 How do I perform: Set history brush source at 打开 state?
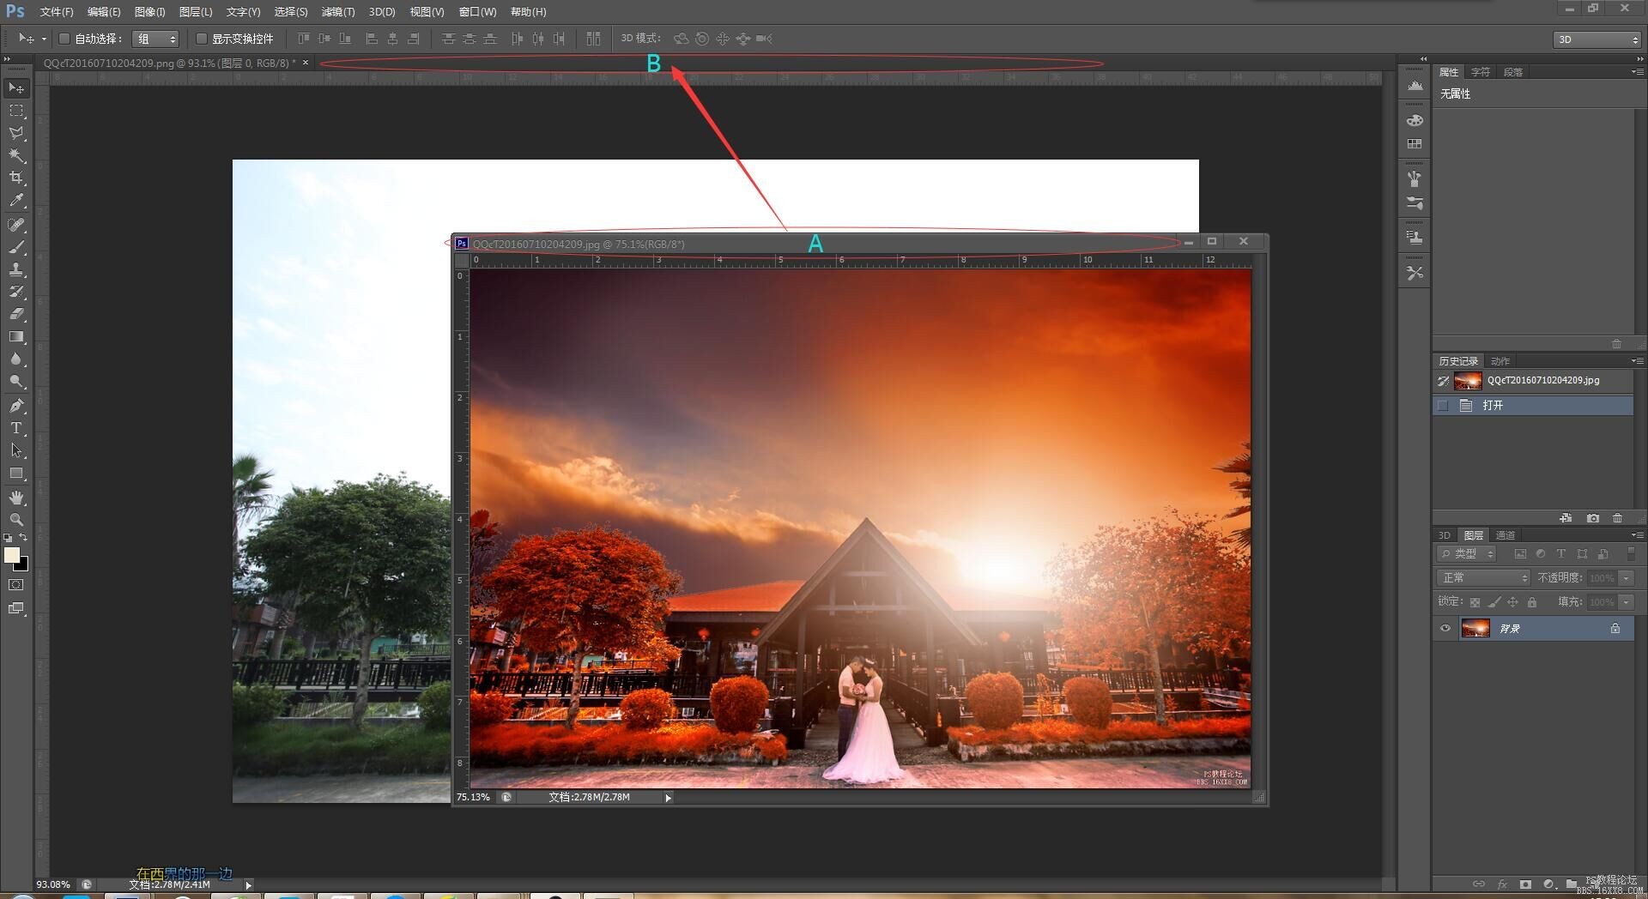coord(1443,405)
